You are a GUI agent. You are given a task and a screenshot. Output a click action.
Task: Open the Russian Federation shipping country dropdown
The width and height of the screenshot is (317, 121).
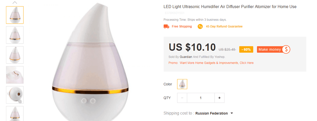[x=214, y=113]
